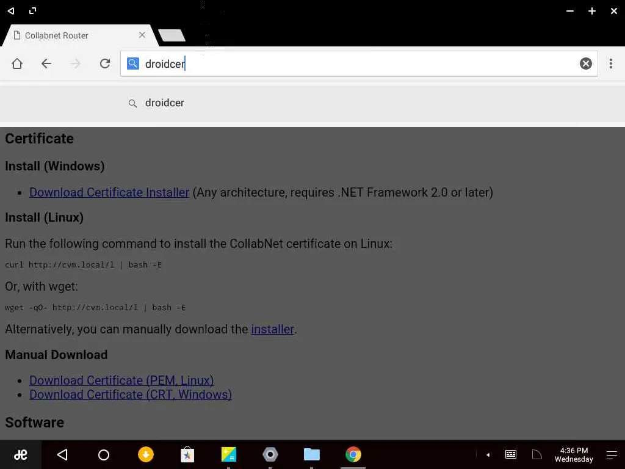Click the 'Install (Windows)' heading
The width and height of the screenshot is (625, 469).
(55, 166)
